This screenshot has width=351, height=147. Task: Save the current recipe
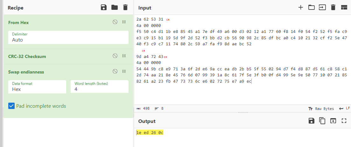point(104,7)
